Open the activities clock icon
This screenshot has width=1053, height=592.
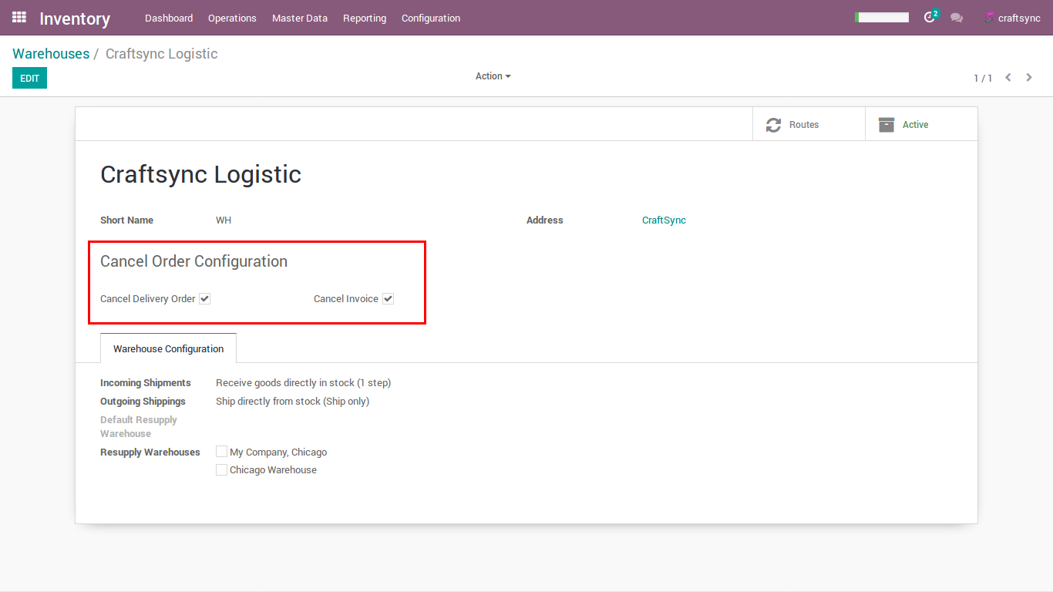930,18
